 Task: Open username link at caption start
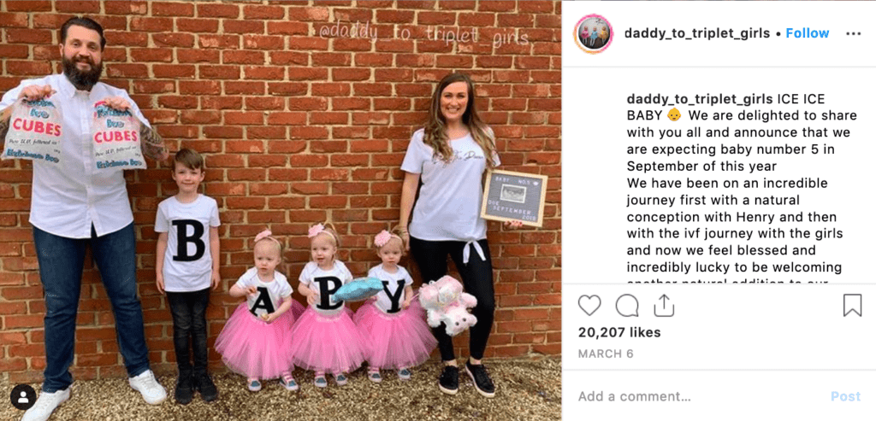click(x=700, y=99)
